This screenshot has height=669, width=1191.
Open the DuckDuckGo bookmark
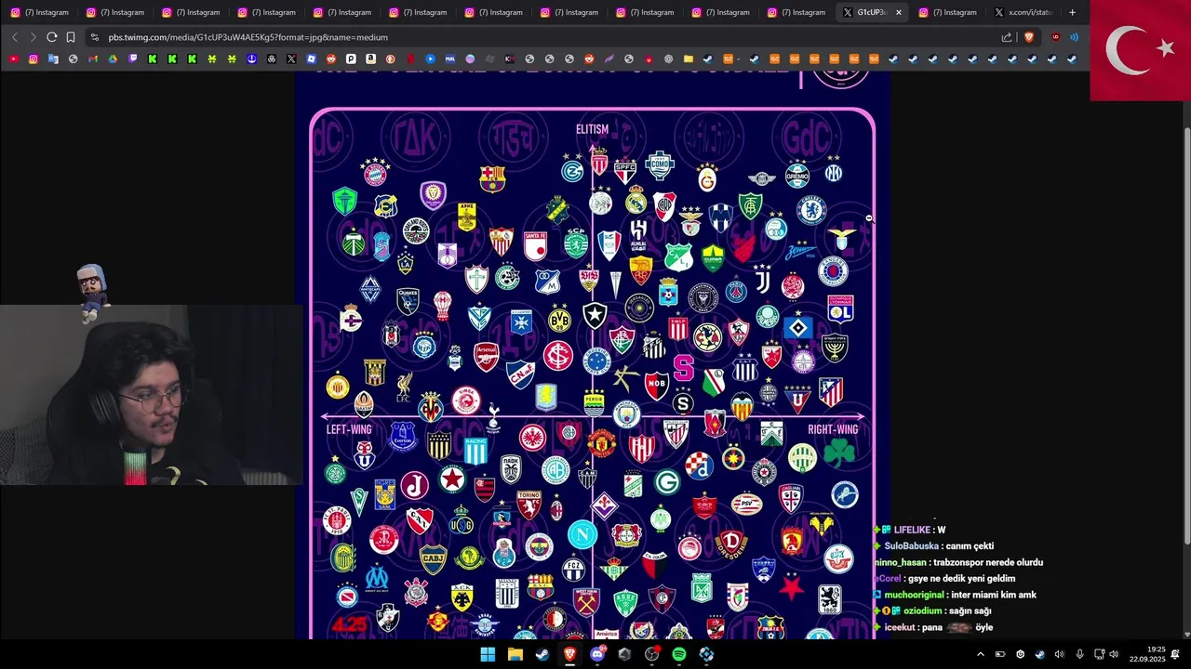pyautogui.click(x=390, y=59)
